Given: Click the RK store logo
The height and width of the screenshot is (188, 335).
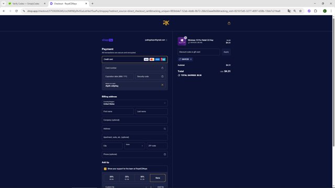Looking at the screenshot, I should (x=166, y=23).
